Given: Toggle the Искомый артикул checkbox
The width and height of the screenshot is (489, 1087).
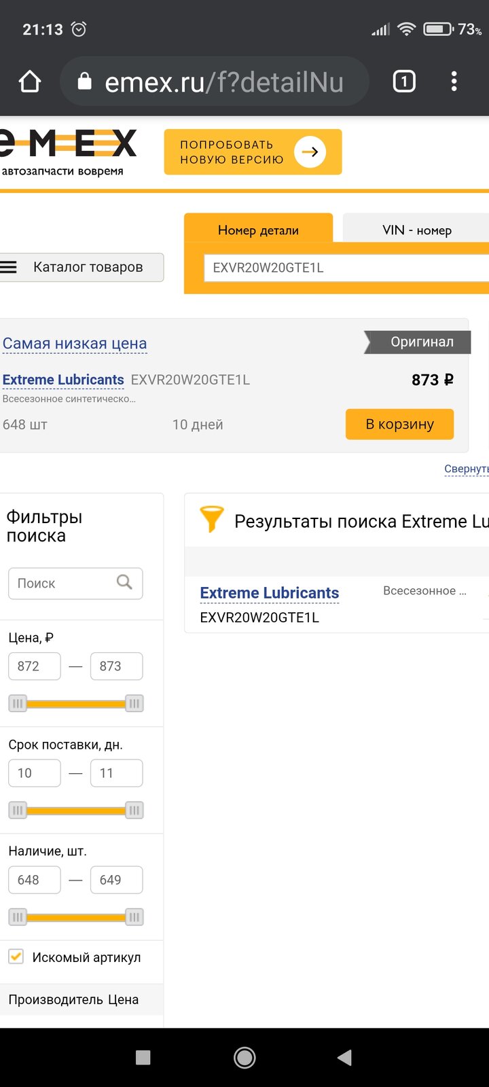Looking at the screenshot, I should [16, 957].
